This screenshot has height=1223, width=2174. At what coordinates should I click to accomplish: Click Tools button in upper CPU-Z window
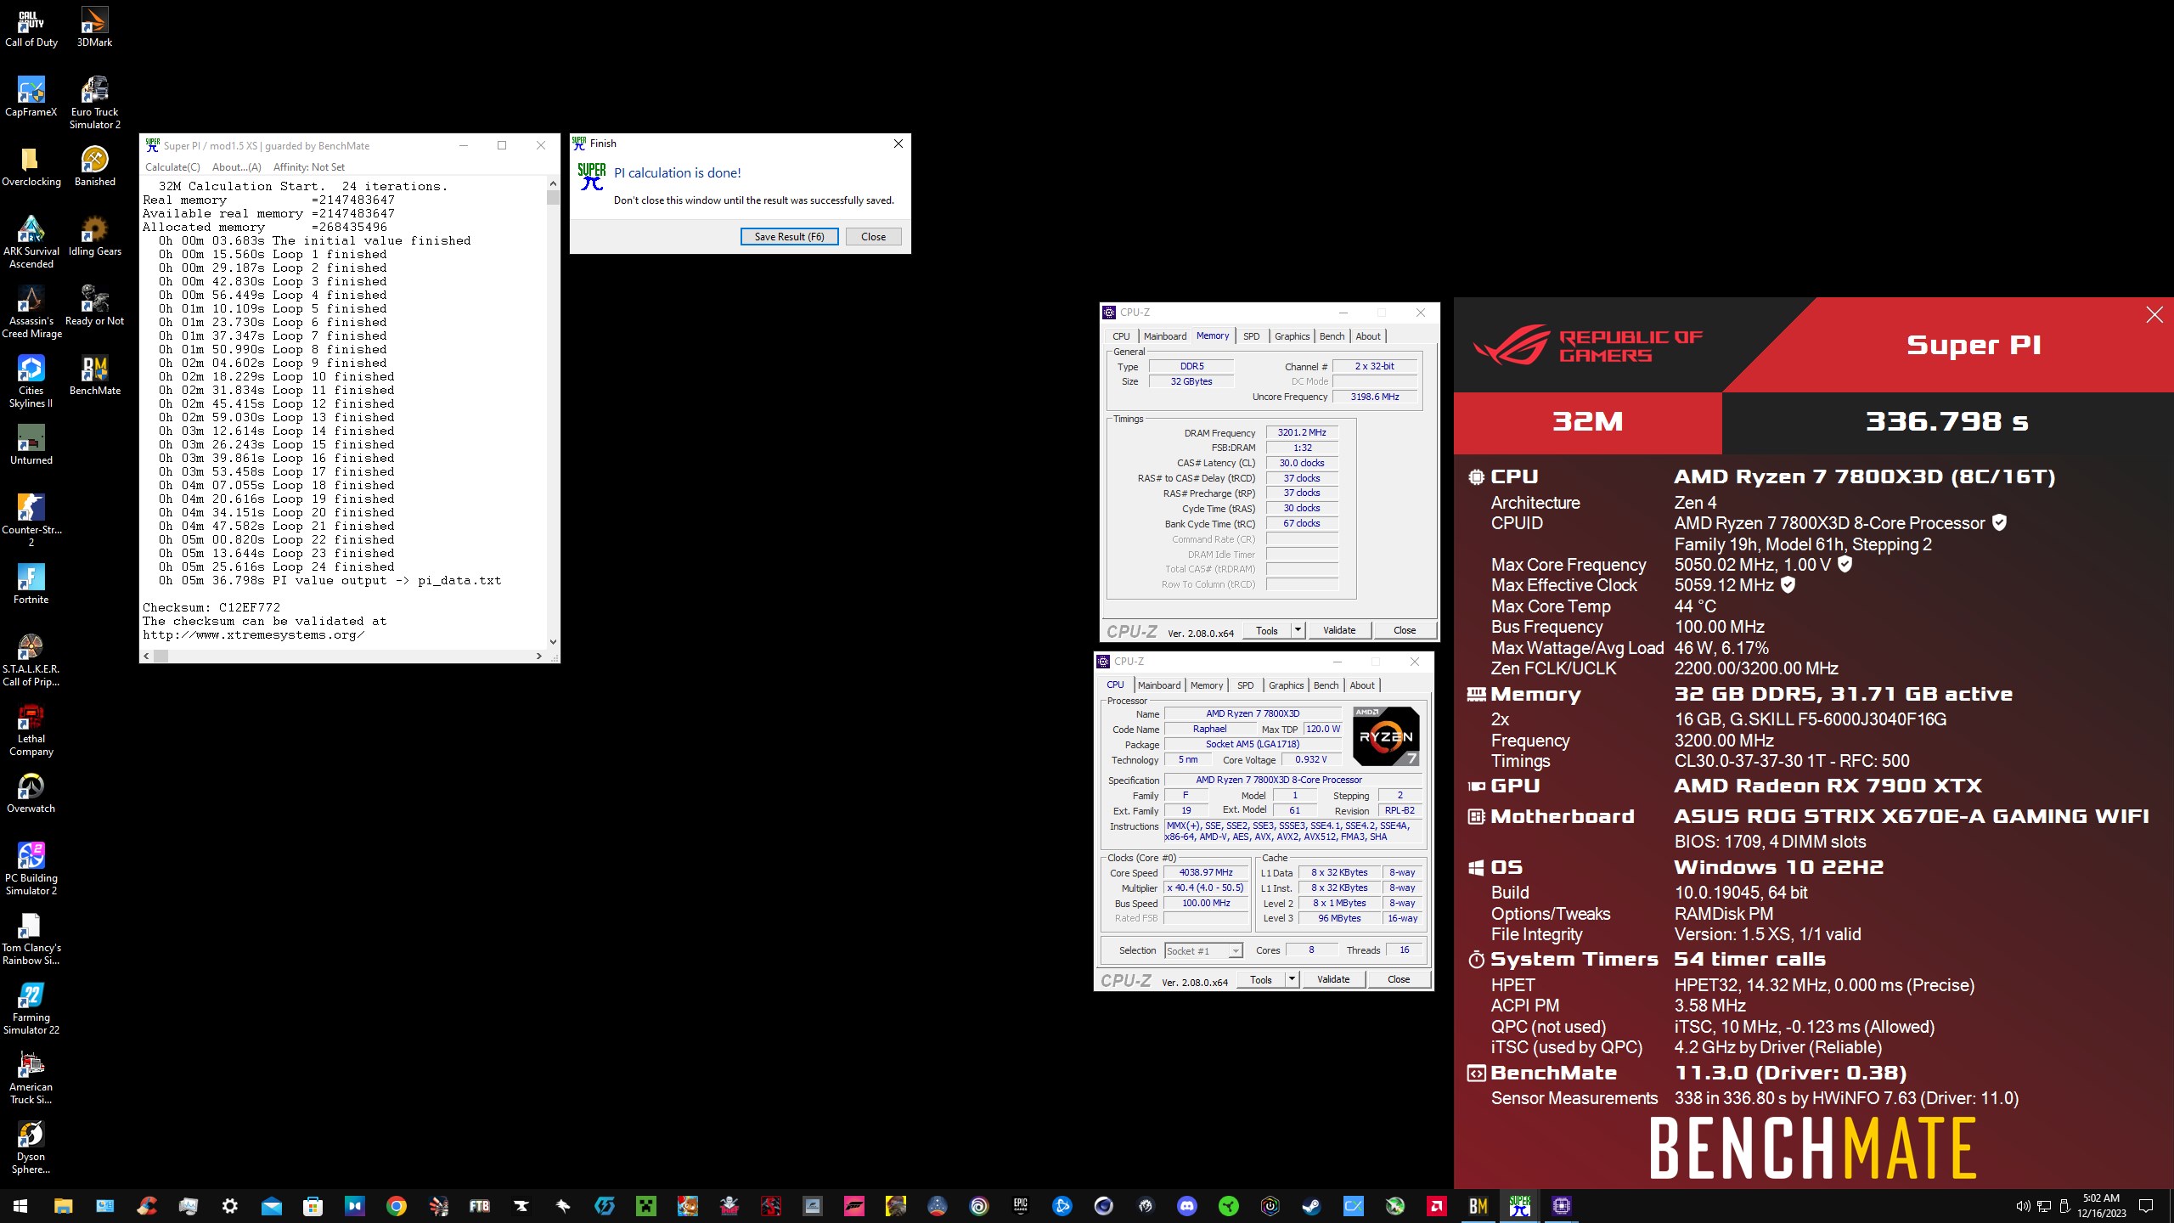1266,630
